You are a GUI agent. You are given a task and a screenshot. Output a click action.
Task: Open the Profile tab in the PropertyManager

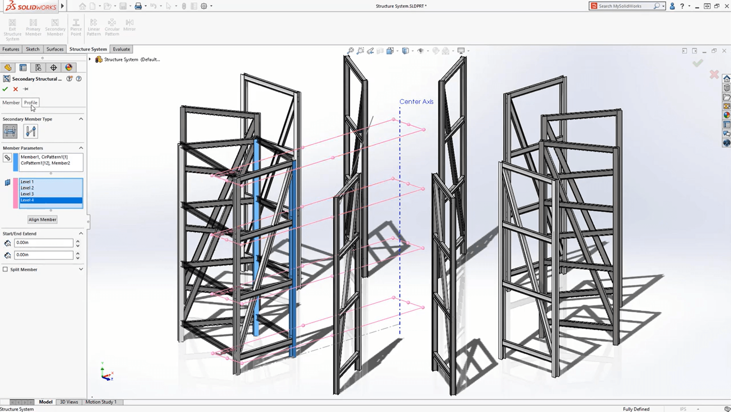click(x=31, y=103)
